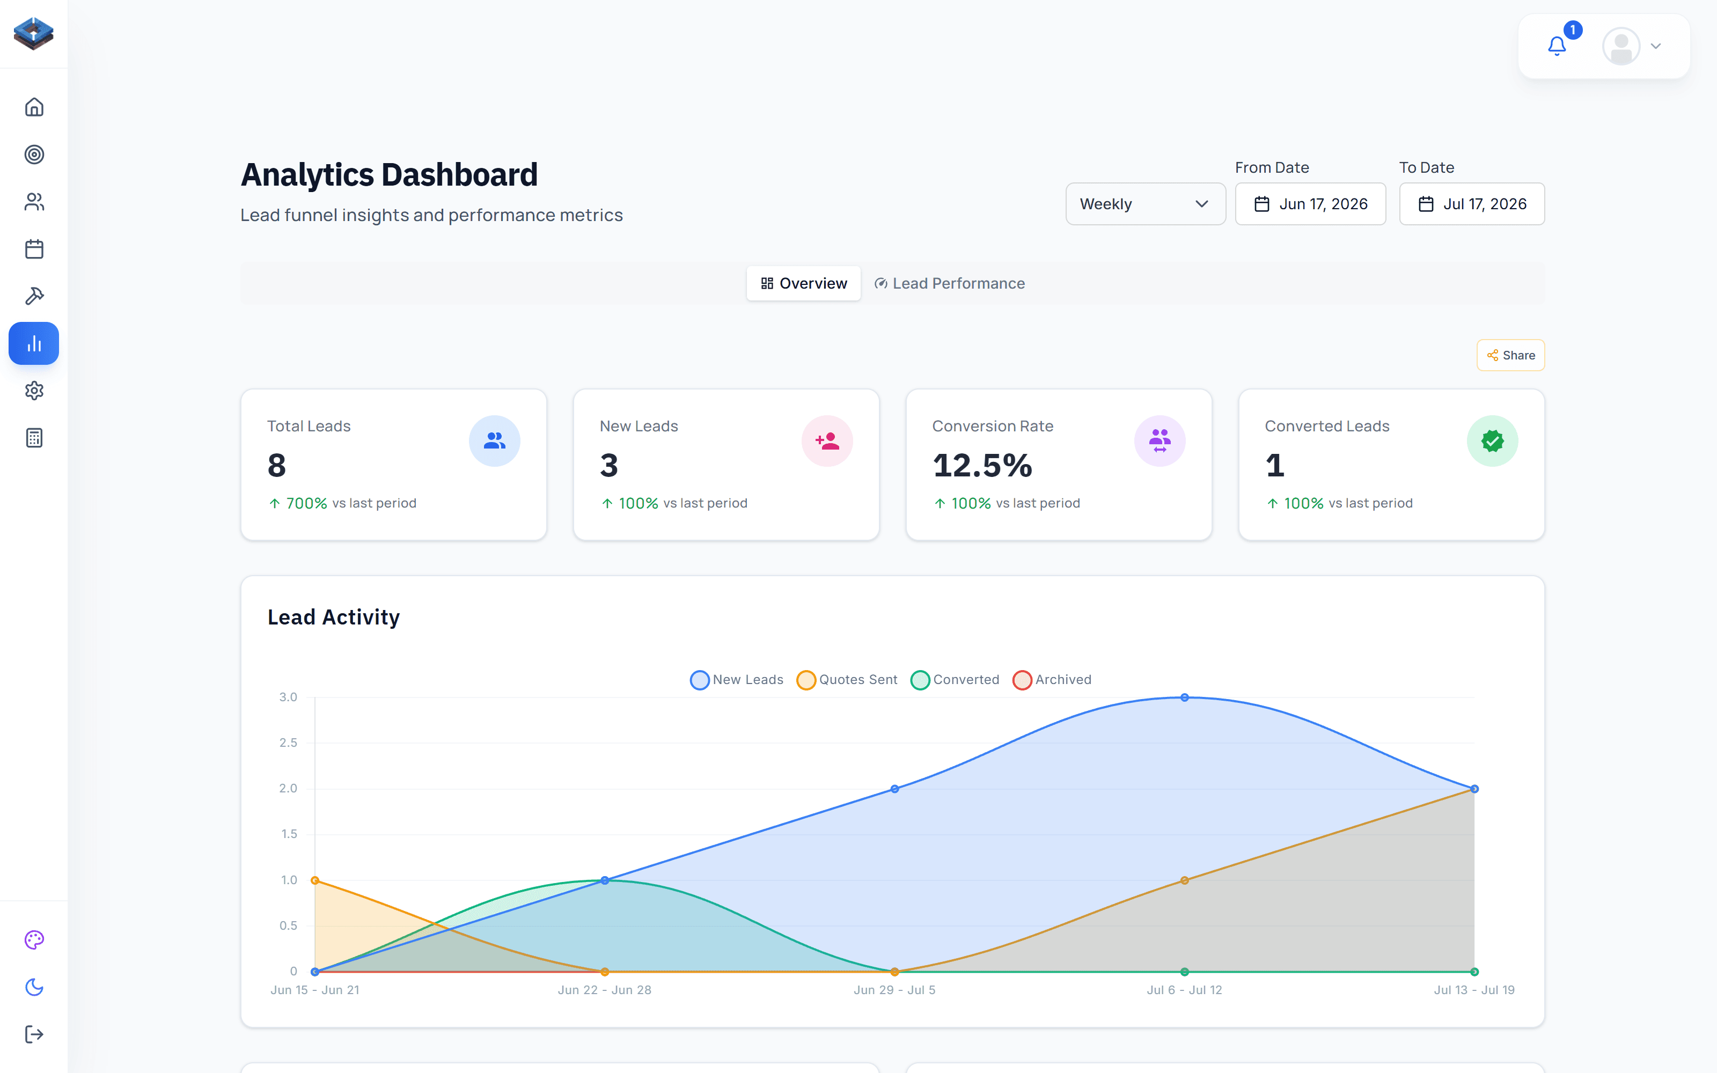
Task: Toggle dark mode moon icon
Action: pos(34,987)
